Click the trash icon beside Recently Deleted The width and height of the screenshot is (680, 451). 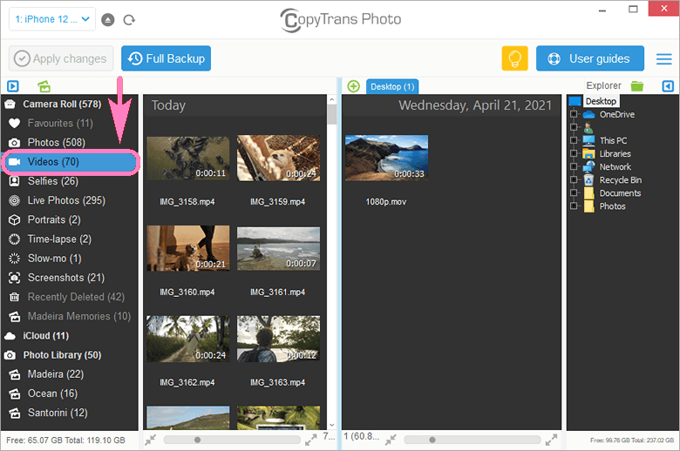coord(14,297)
